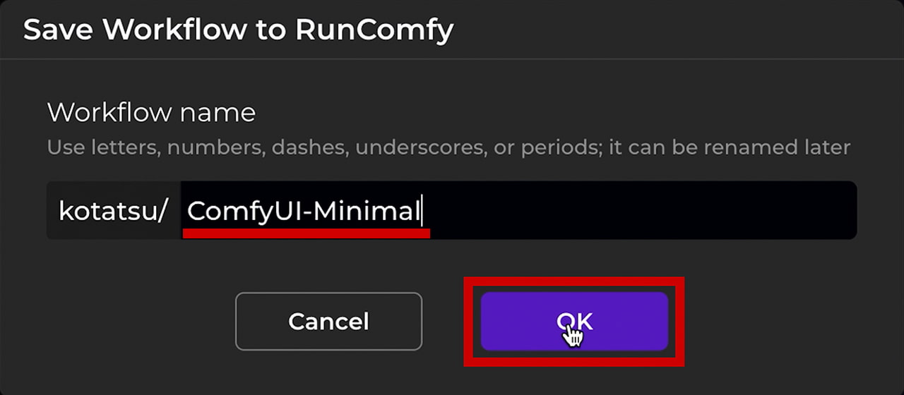Click the Workflow name text field

(x=518, y=211)
